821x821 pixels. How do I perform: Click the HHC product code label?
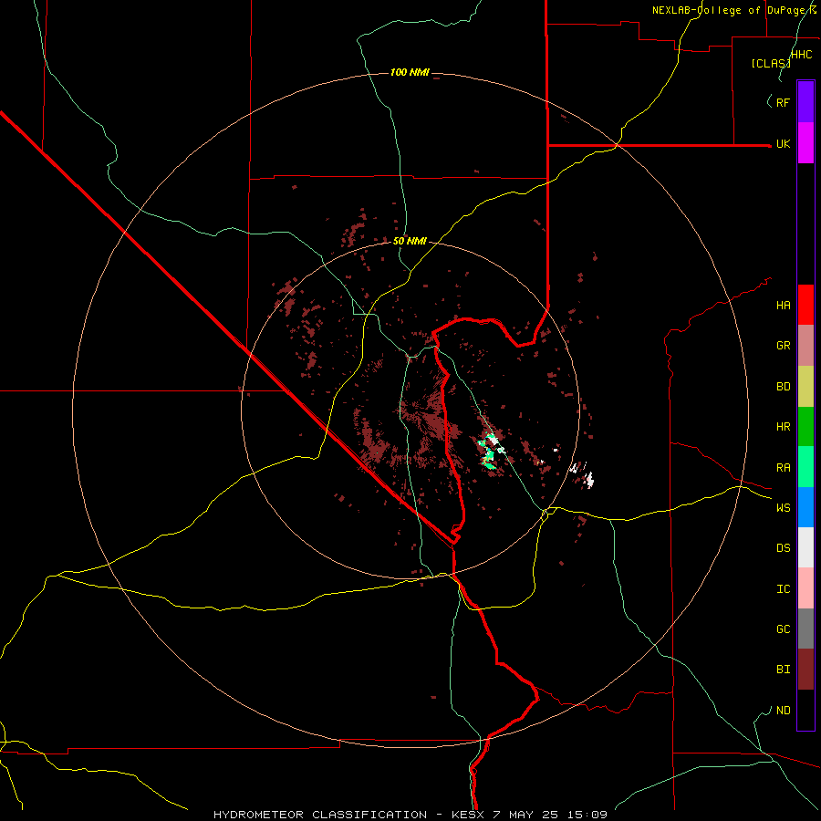802,55
